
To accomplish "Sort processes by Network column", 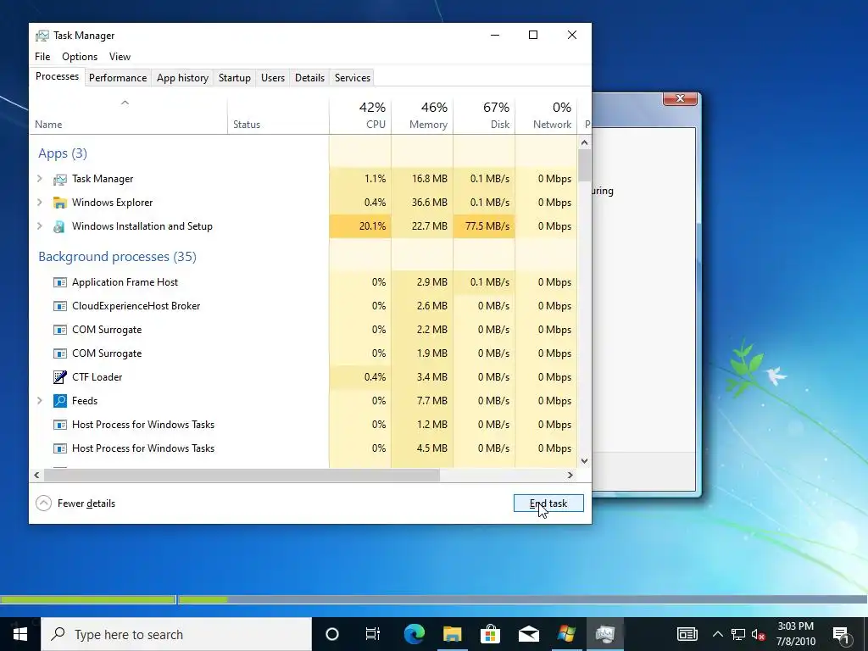I will point(547,116).
